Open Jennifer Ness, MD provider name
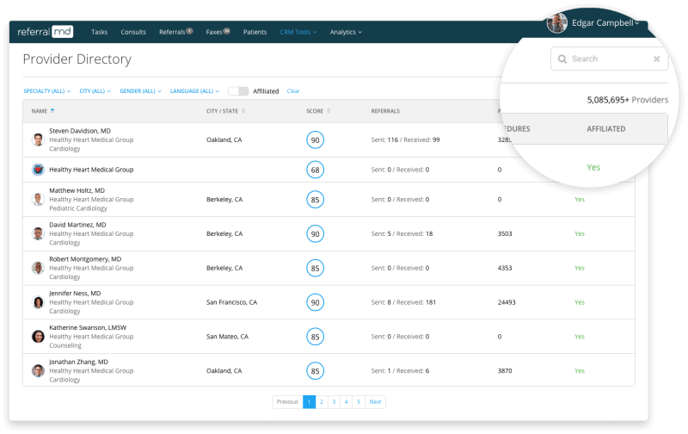 (x=75, y=294)
